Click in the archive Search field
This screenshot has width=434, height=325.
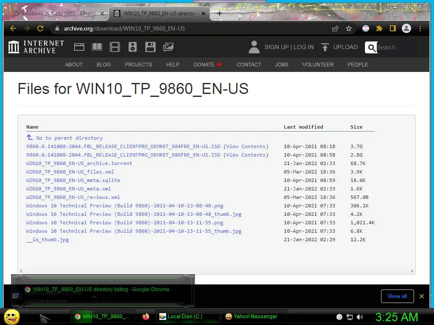coord(398,47)
